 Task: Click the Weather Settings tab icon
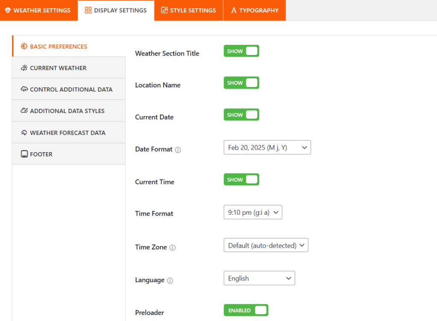[8, 10]
